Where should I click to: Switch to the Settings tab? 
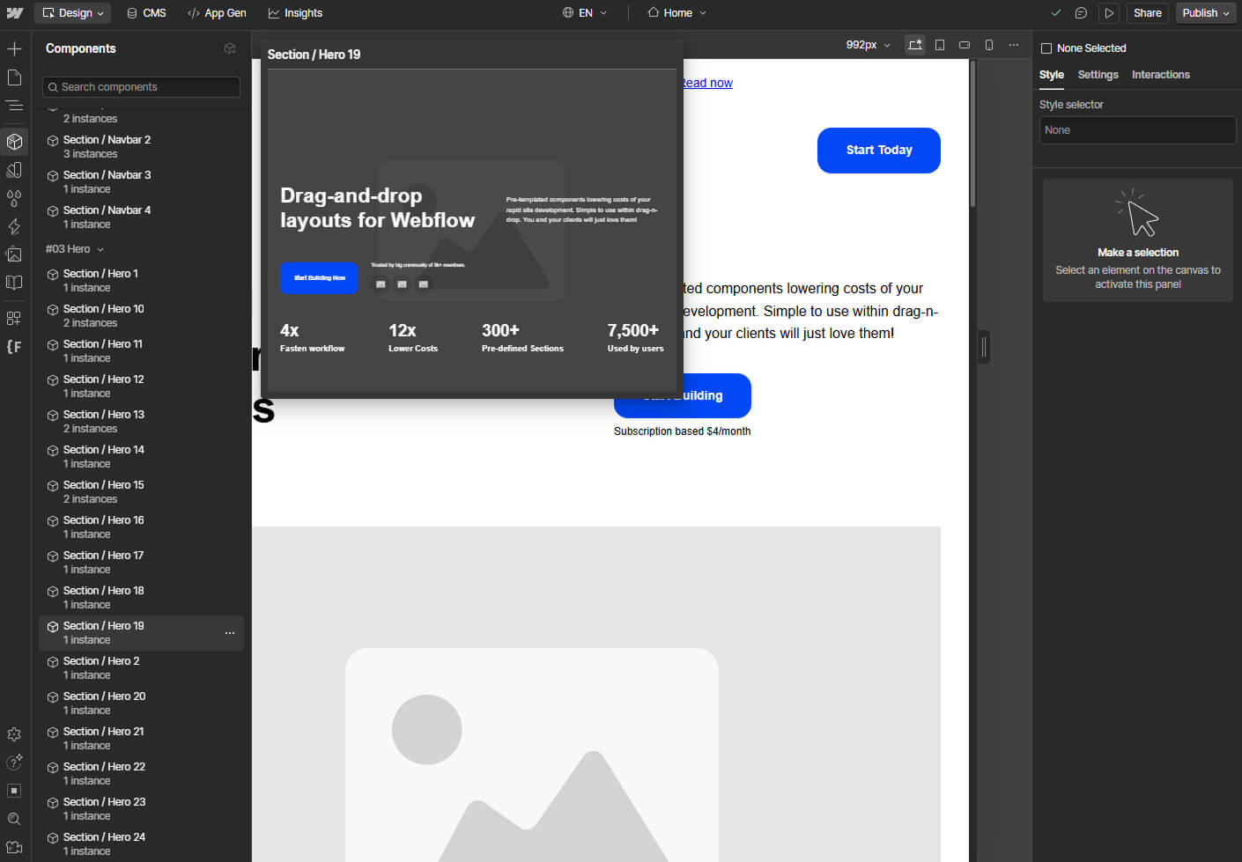tap(1098, 75)
